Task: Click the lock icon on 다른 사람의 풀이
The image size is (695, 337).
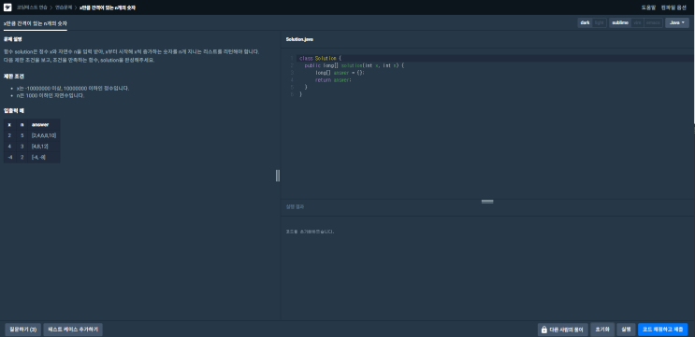Action: (x=543, y=330)
